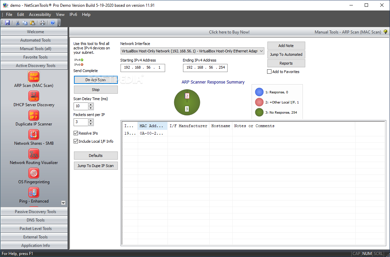Toggle the Resolve IPs checkbox
The width and height of the screenshot is (390, 257).
[x=76, y=133]
